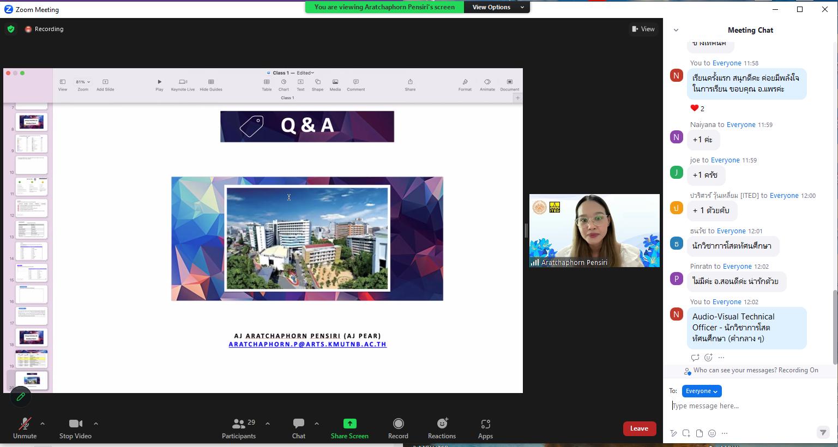
Task: Click the send message arrow
Action: [x=823, y=432]
